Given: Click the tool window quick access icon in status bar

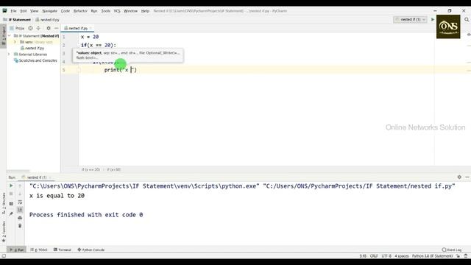Looking at the screenshot, I should [x=4, y=256].
